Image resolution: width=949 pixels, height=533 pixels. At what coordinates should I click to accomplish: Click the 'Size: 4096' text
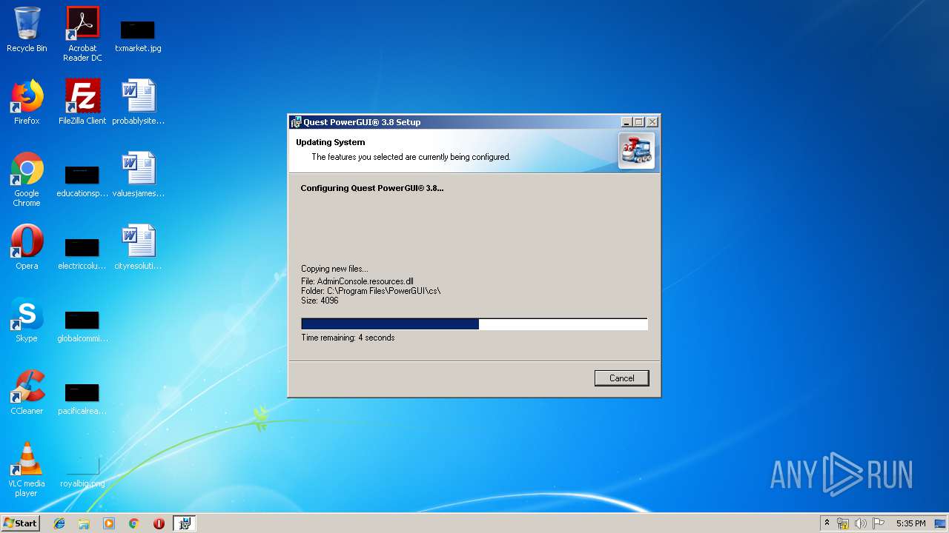320,301
